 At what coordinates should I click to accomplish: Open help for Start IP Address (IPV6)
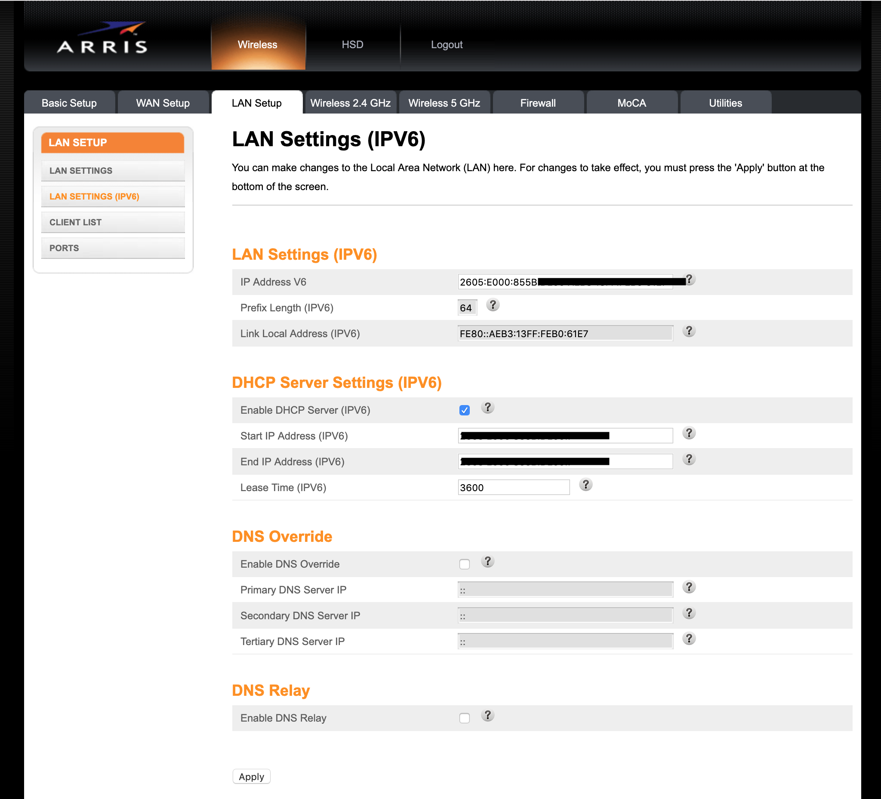click(689, 433)
